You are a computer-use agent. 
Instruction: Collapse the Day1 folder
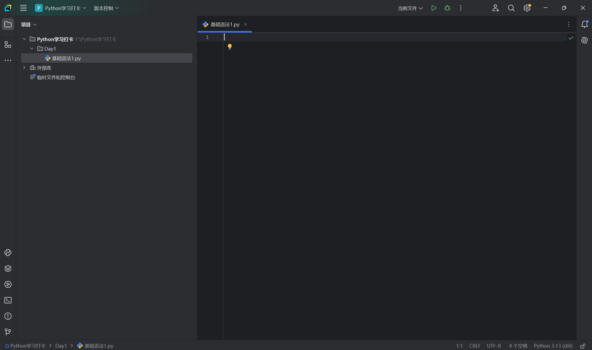pos(32,49)
